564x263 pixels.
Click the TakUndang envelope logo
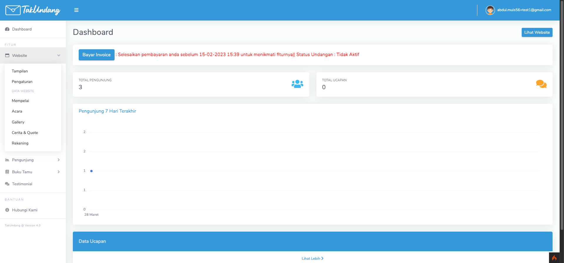pyautogui.click(x=13, y=10)
